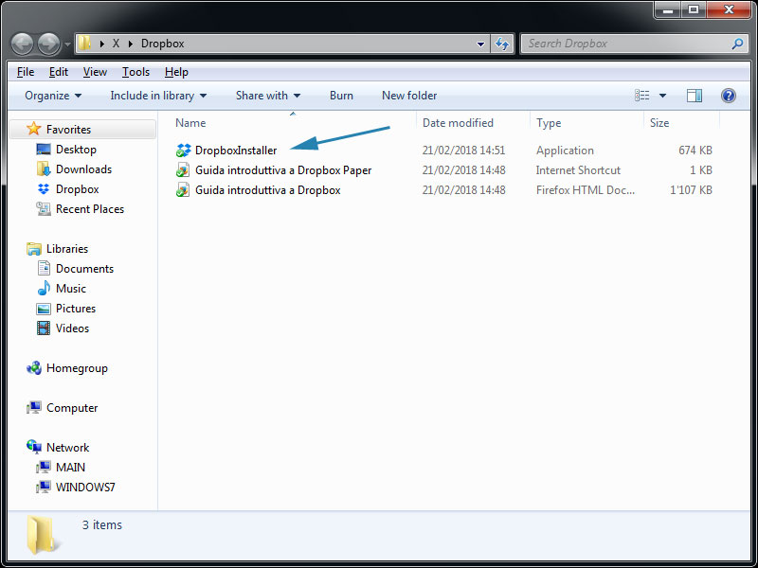Toggle the preview pane icon

point(695,96)
